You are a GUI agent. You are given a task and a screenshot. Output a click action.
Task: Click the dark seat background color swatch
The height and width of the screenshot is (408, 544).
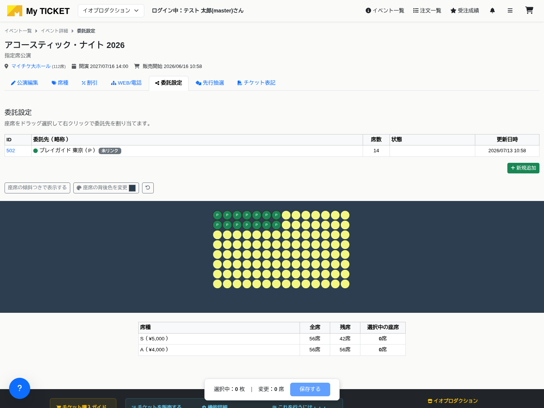[x=132, y=188]
